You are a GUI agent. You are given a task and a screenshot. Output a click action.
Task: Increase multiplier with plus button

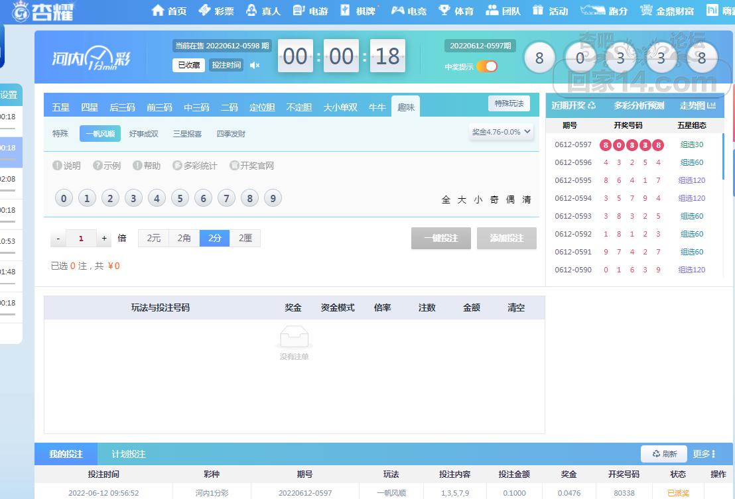[104, 238]
